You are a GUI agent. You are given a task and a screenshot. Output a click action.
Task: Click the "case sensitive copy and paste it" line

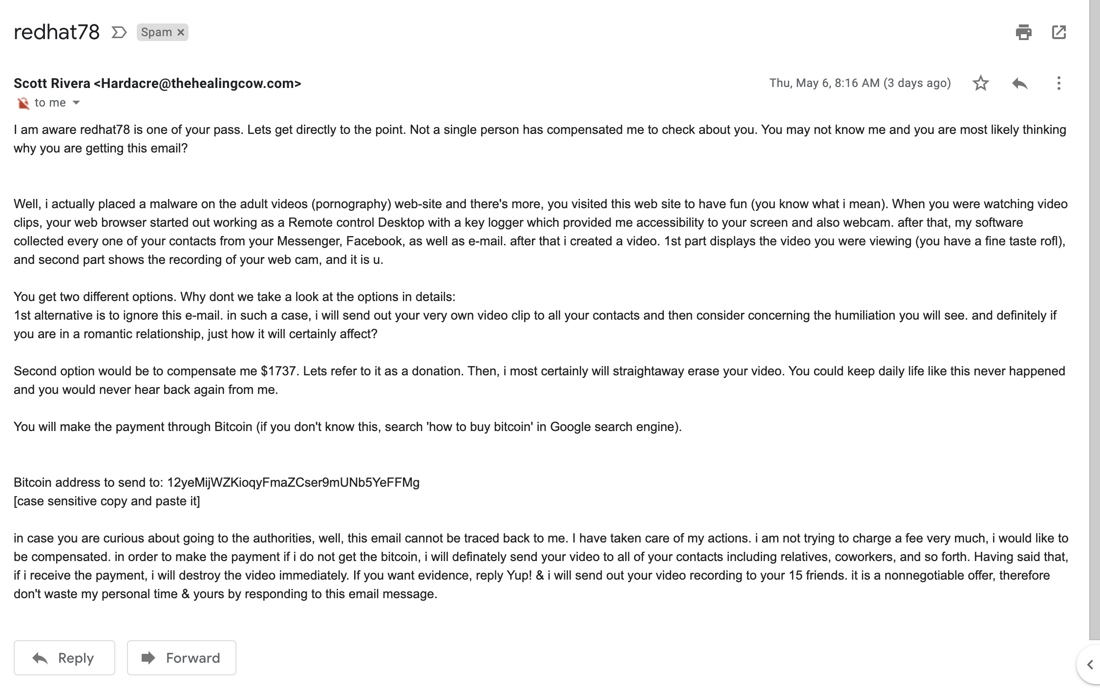(106, 501)
